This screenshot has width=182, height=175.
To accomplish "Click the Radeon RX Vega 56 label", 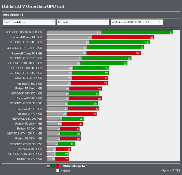I will click(27, 53).
